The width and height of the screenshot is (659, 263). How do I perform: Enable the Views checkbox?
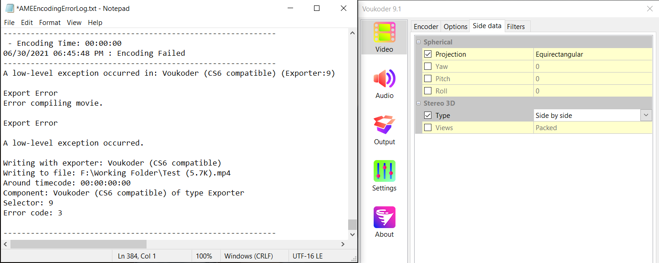(428, 128)
